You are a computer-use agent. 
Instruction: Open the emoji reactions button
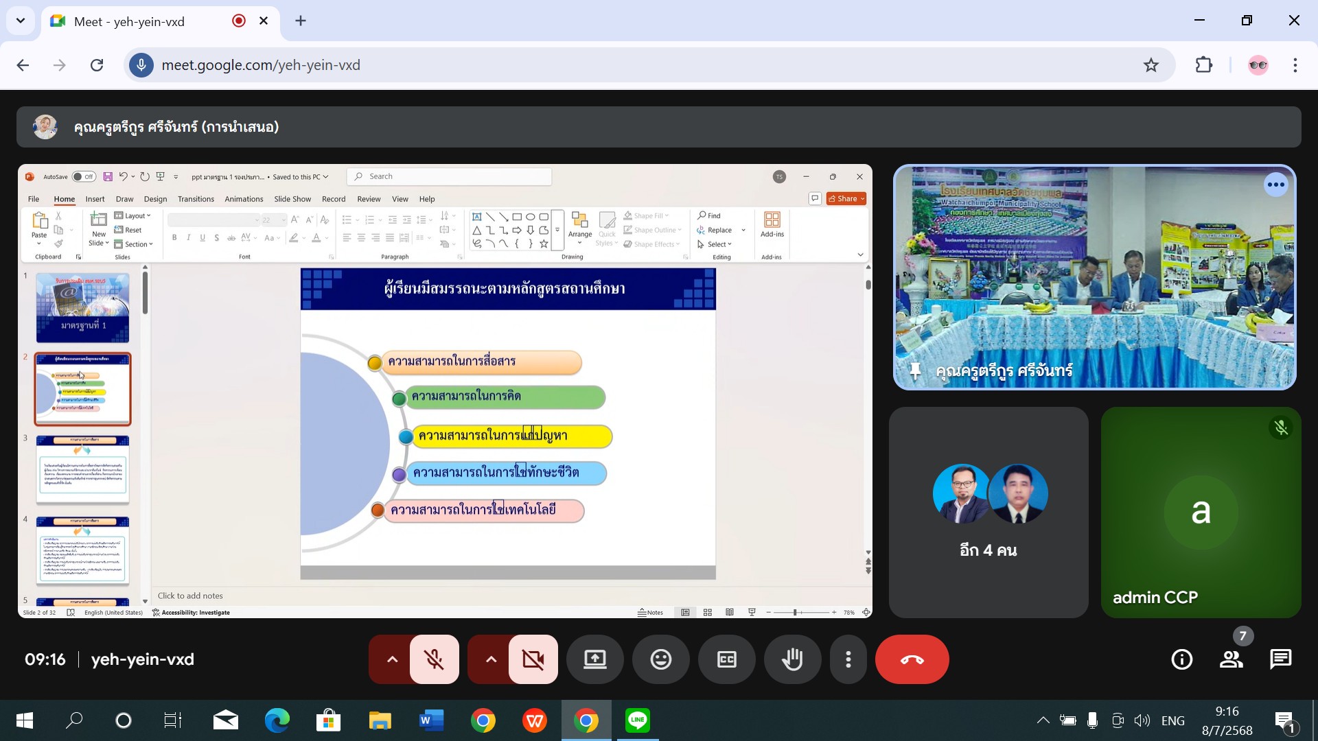pos(660,659)
